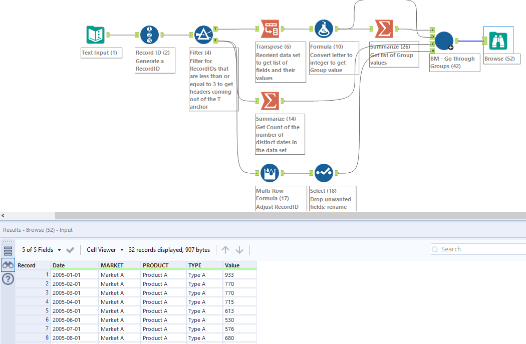Click the BM - Go through Groups macro
The image size is (526, 344).
(x=444, y=42)
